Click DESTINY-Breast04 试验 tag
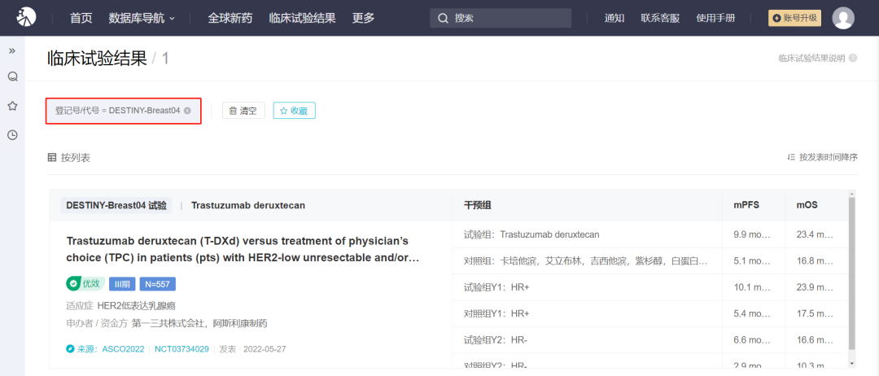 pyautogui.click(x=116, y=205)
